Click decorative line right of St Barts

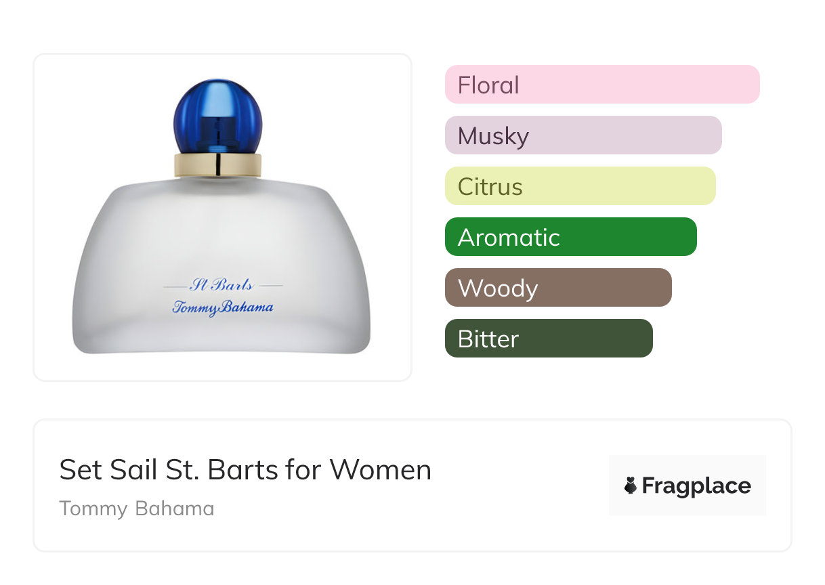click(271, 286)
